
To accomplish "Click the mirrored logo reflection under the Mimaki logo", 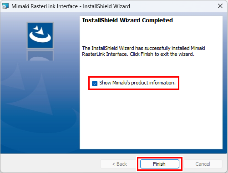I will click(40, 55).
